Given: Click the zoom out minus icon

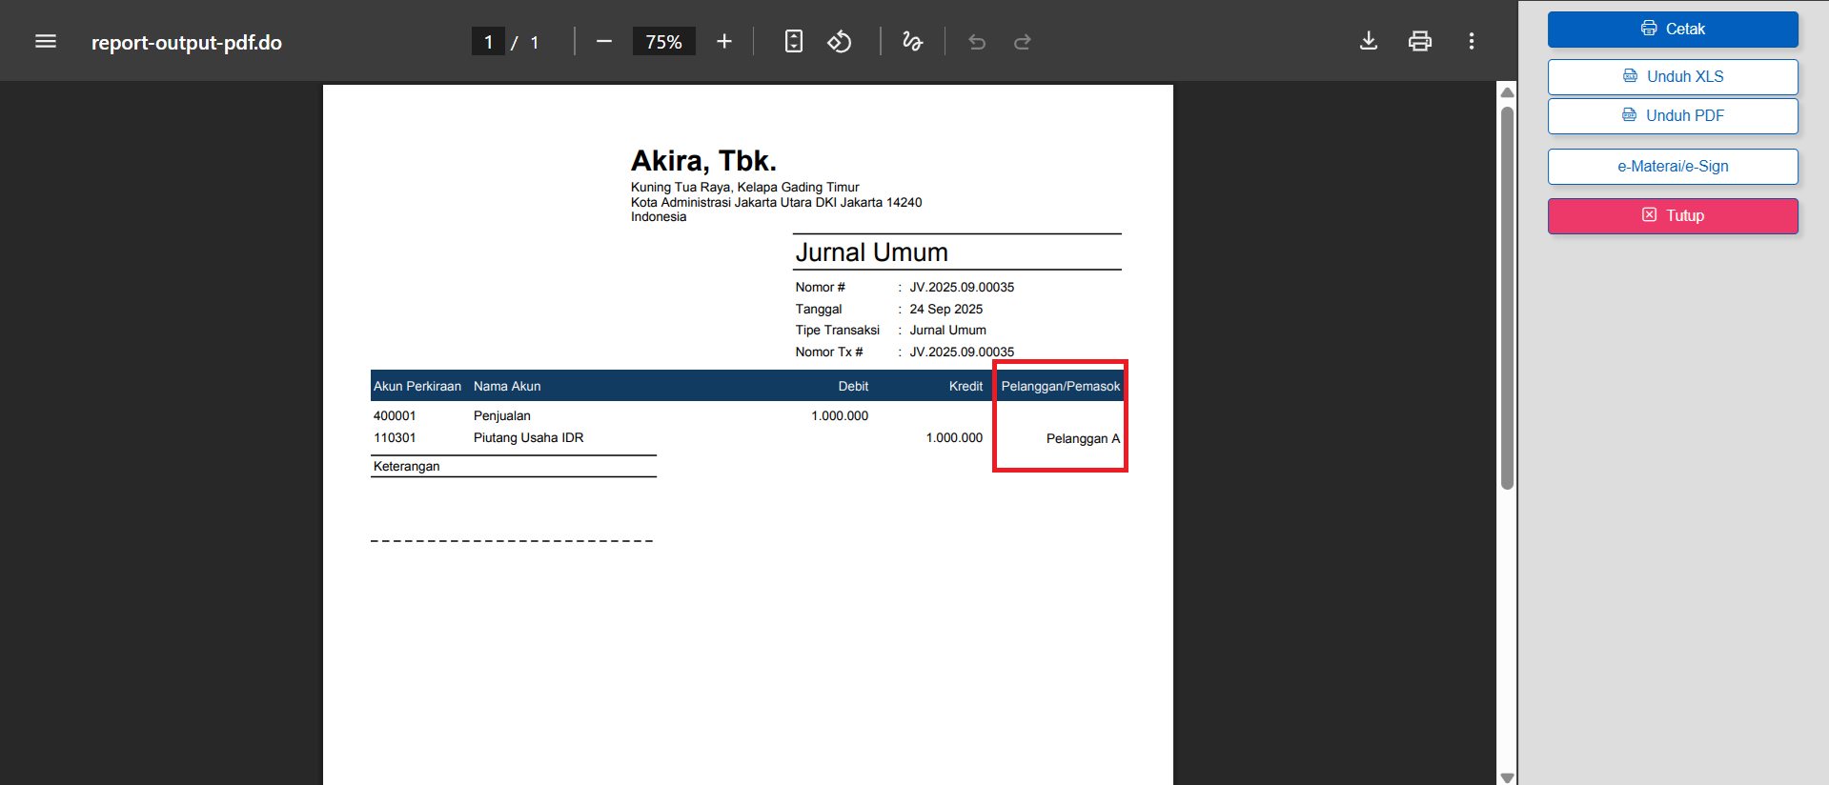Looking at the screenshot, I should pyautogui.click(x=603, y=42).
